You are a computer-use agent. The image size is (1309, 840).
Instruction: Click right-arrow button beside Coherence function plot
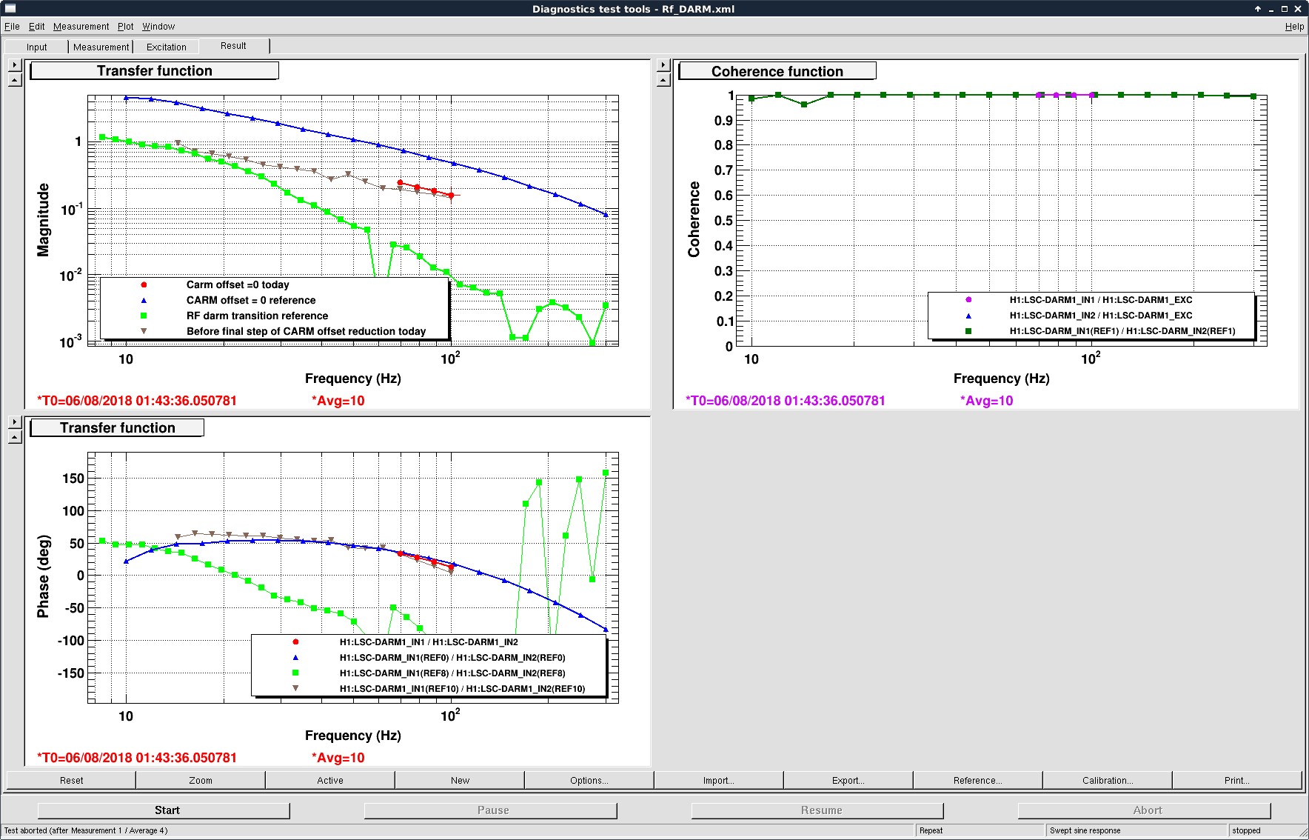663,65
